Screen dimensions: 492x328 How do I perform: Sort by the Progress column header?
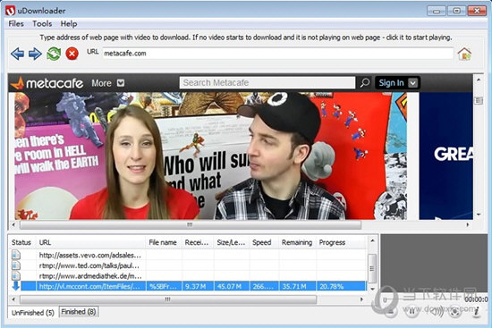341,242
